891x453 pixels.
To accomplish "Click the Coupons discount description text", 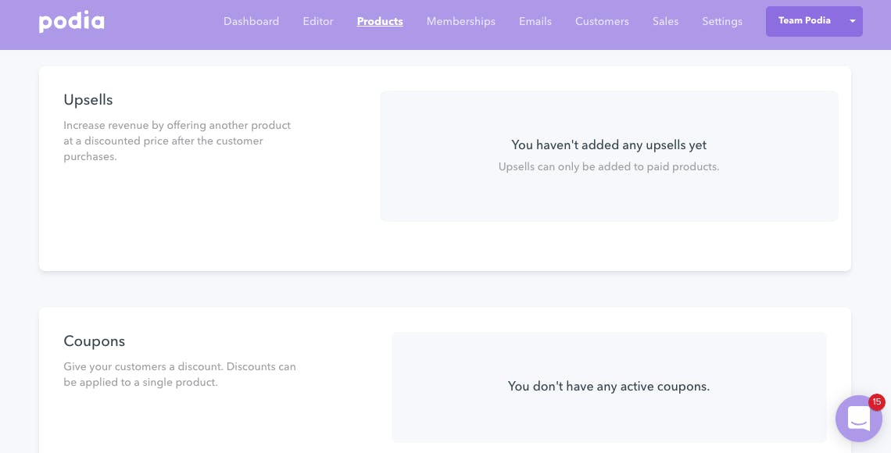I will click(180, 374).
